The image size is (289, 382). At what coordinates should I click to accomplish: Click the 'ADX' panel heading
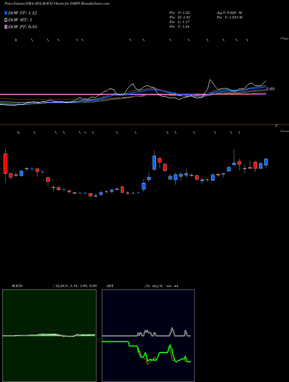[x=110, y=286]
